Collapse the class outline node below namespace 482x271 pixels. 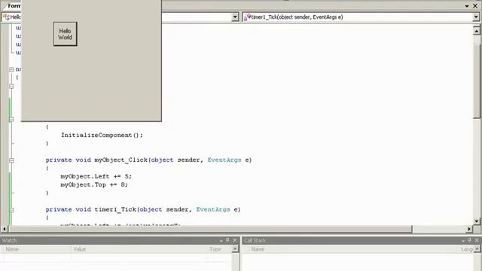[x=11, y=87]
